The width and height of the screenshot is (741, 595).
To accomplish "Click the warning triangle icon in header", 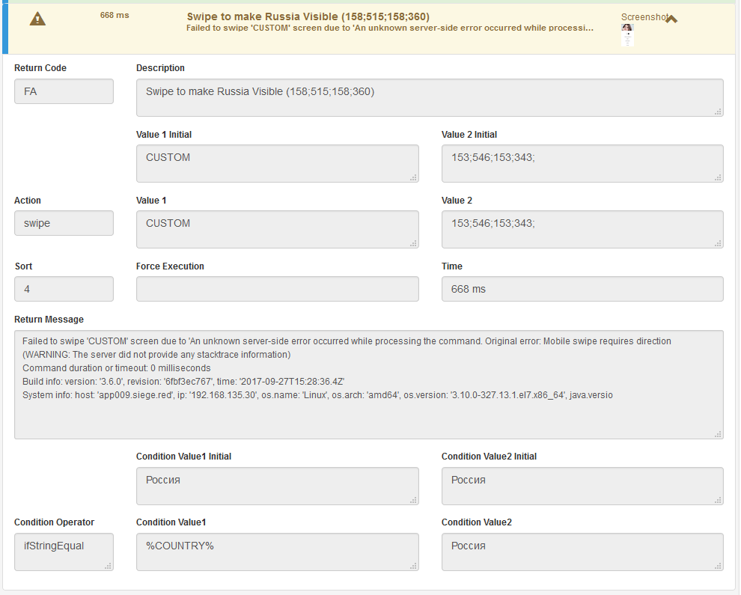I will [38, 19].
